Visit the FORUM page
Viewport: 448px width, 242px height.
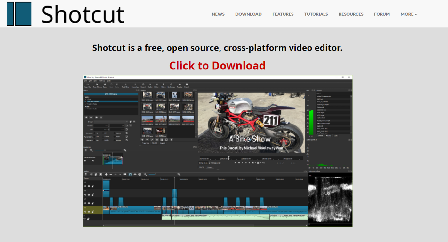click(x=382, y=14)
